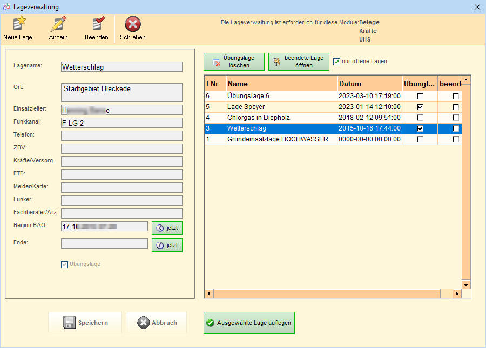The image size is (486, 348).
Task: Click Ausgewählte Lage auflegen button
Action: pos(249,323)
